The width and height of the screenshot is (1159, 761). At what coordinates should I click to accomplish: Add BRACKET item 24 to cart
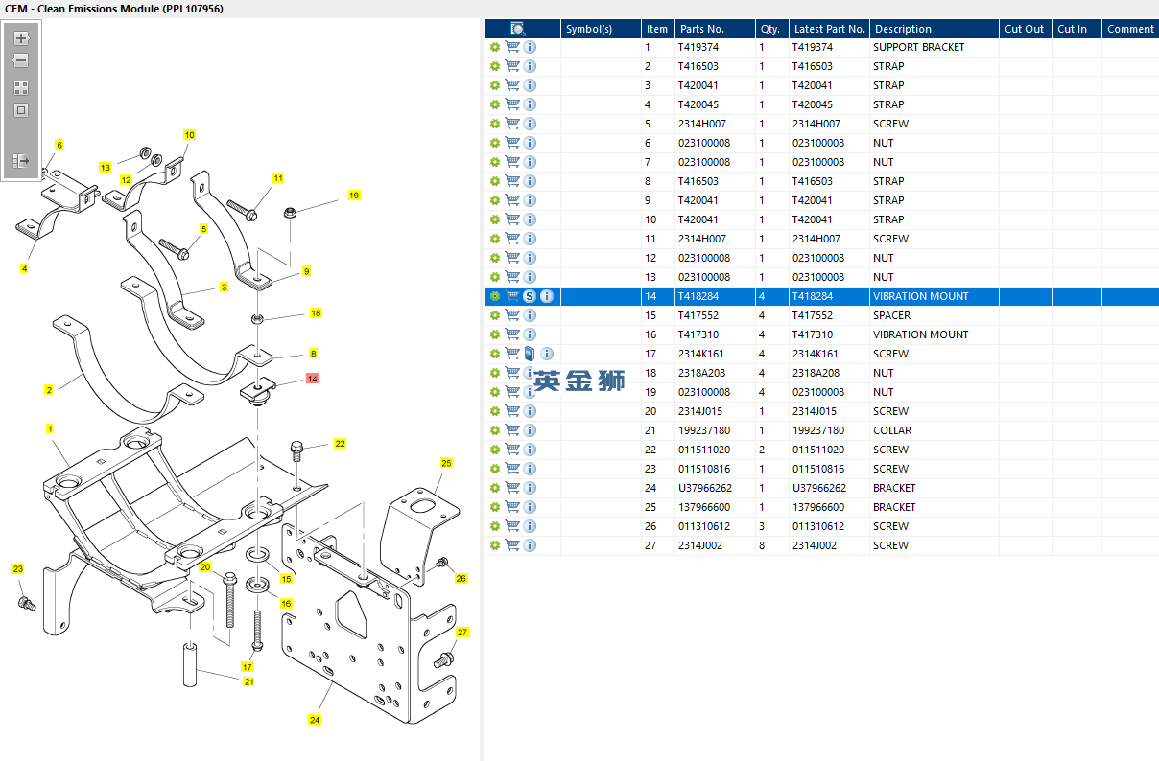(512, 488)
